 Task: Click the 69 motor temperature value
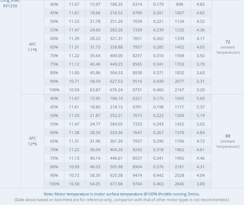(x=228, y=136)
